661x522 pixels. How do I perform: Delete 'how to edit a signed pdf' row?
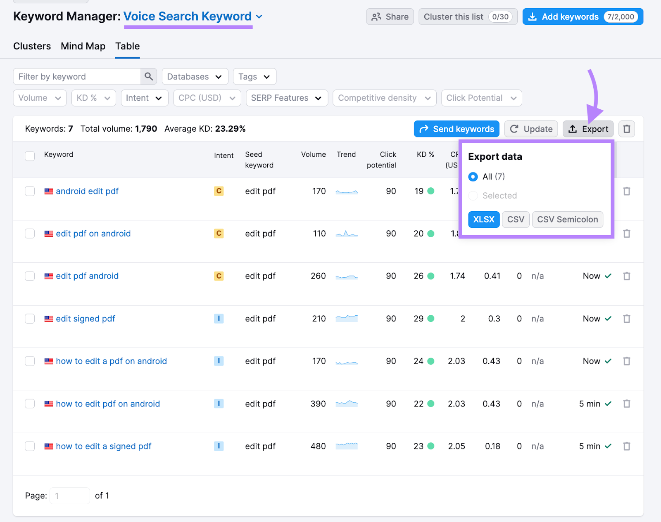627,446
